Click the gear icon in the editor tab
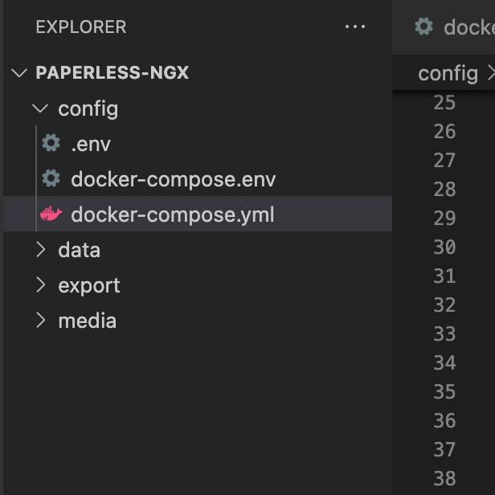 coord(423,27)
